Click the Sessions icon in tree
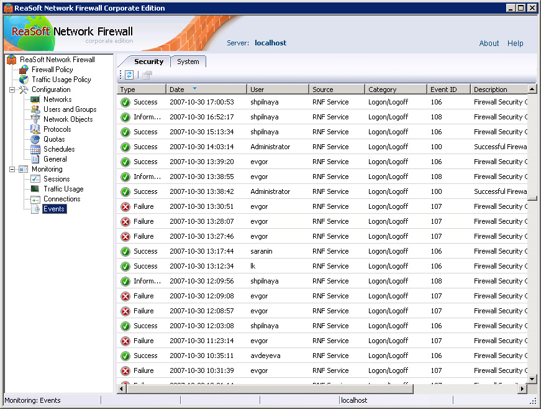The image size is (541, 409). (35, 179)
